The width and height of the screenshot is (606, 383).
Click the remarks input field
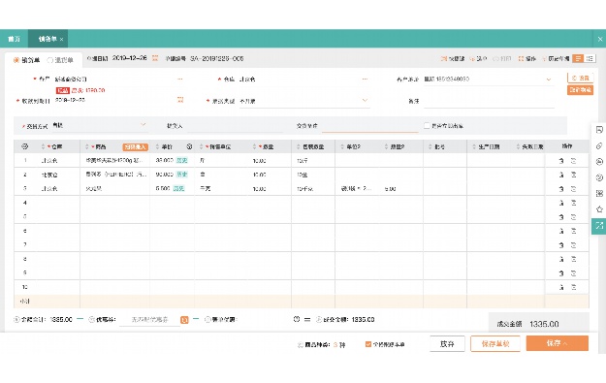tap(489, 101)
